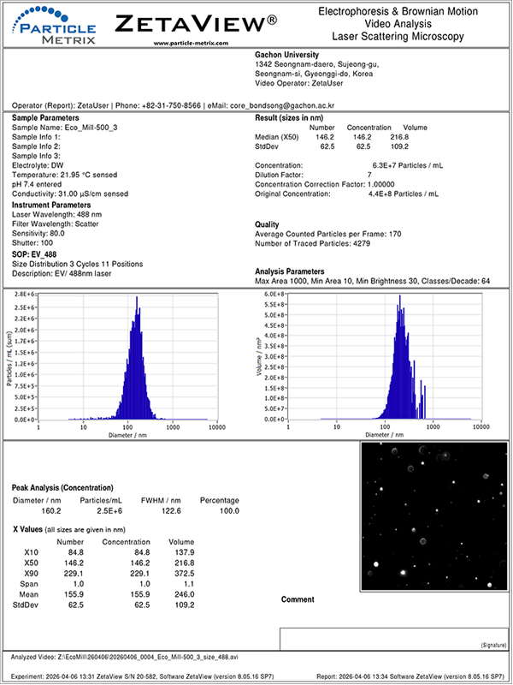The width and height of the screenshot is (513, 685).
Task: Click the Dilution Factor value
Action: [x=369, y=175]
